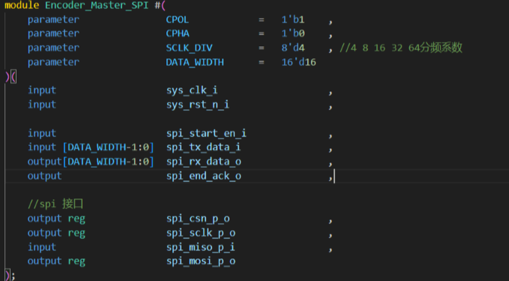Click the value 8'd4 of SCLK_DIV
This screenshot has height=281, width=509.
point(293,48)
